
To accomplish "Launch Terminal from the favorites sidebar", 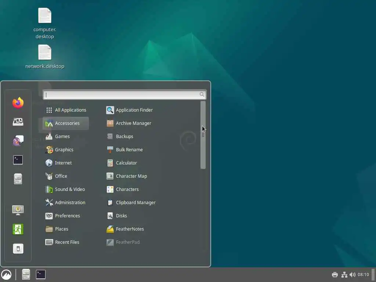I will click(18, 160).
